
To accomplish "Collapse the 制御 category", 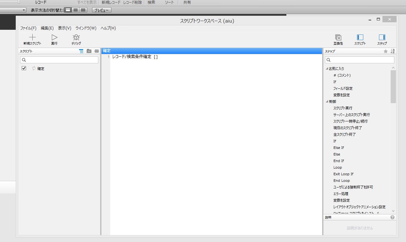I will [327, 102].
